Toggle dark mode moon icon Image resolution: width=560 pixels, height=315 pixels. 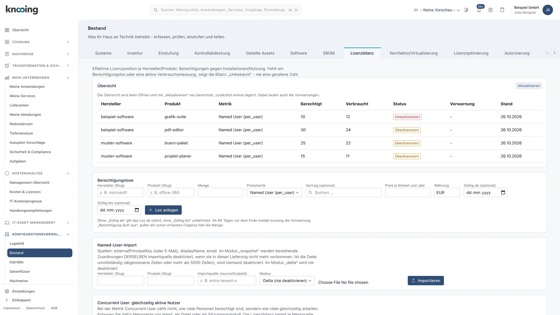[x=466, y=10]
